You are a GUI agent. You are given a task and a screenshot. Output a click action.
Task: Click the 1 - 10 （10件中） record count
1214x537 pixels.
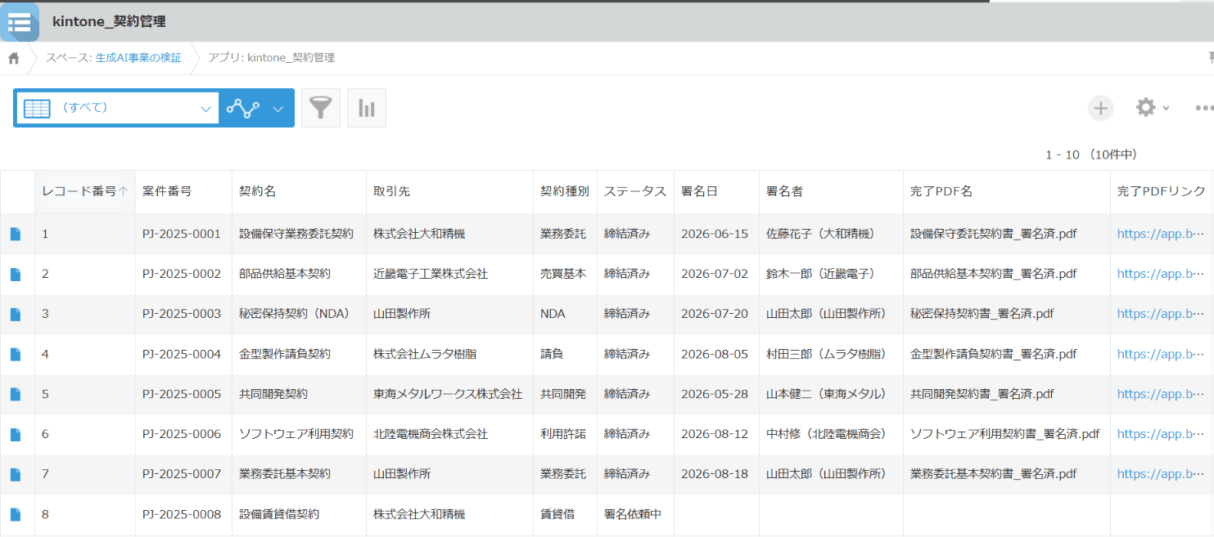(x=1091, y=154)
